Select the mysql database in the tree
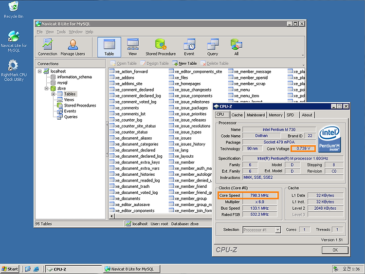The height and width of the screenshot is (274, 365). click(62, 83)
